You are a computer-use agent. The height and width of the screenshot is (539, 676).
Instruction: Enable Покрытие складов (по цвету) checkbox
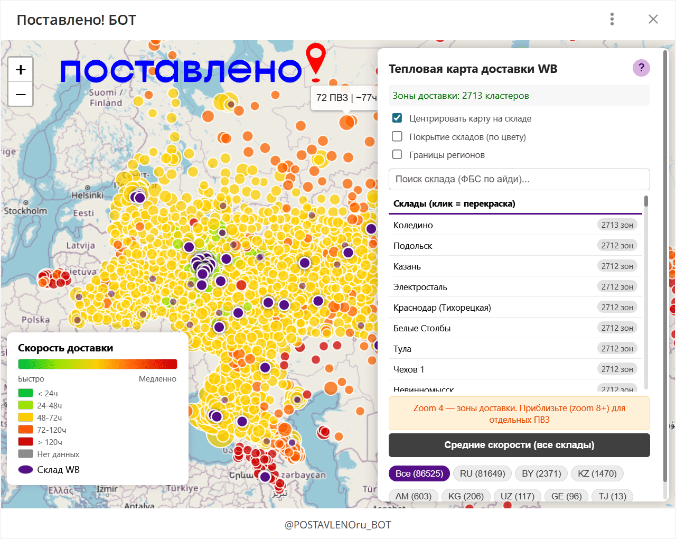(397, 137)
